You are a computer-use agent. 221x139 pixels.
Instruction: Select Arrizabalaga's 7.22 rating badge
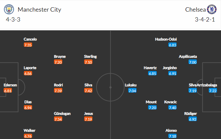[213, 91]
